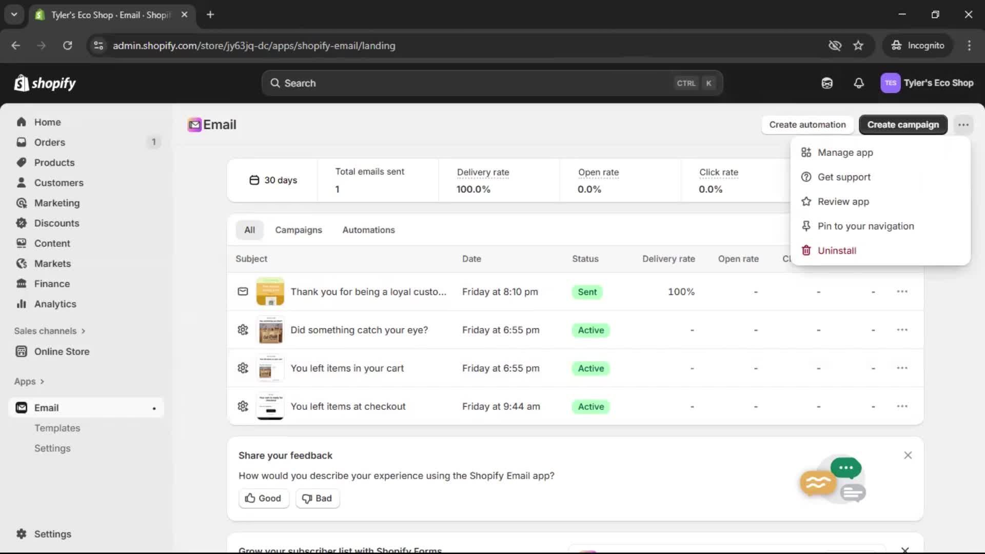The height and width of the screenshot is (554, 985).
Task: Click the Click rate metric label
Action: point(719,172)
